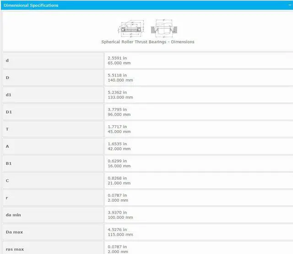Click the d1 row label

point(8,95)
